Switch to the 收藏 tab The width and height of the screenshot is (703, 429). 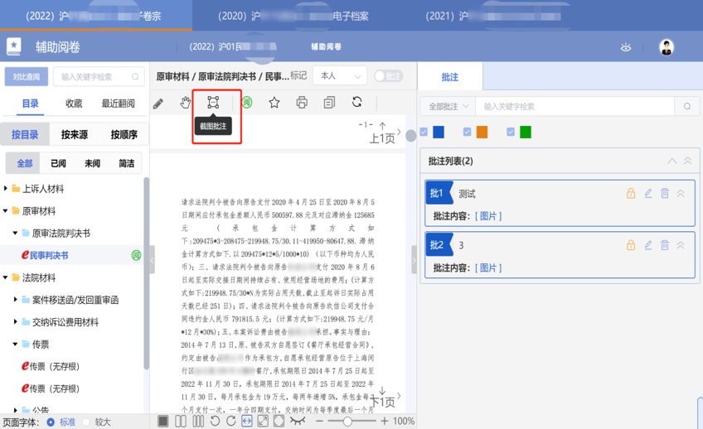(74, 104)
